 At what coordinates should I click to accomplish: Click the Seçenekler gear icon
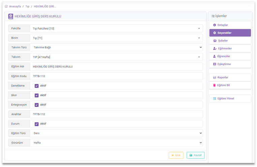coord(215,33)
